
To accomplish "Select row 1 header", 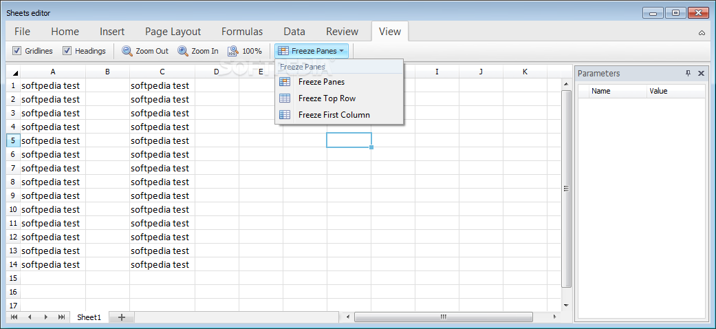I will click(x=13, y=85).
